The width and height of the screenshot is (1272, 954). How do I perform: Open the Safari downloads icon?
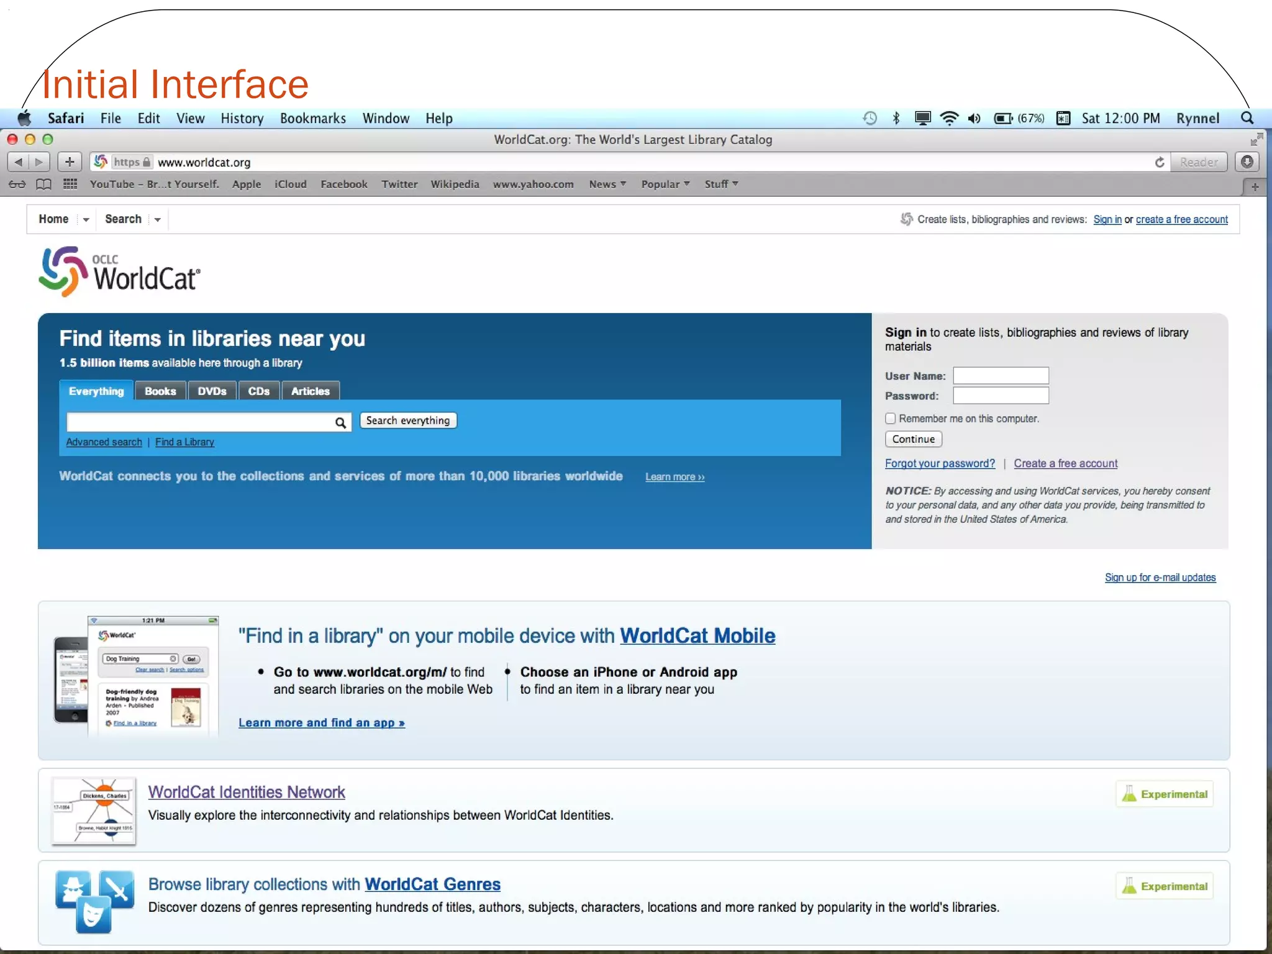pos(1247,162)
